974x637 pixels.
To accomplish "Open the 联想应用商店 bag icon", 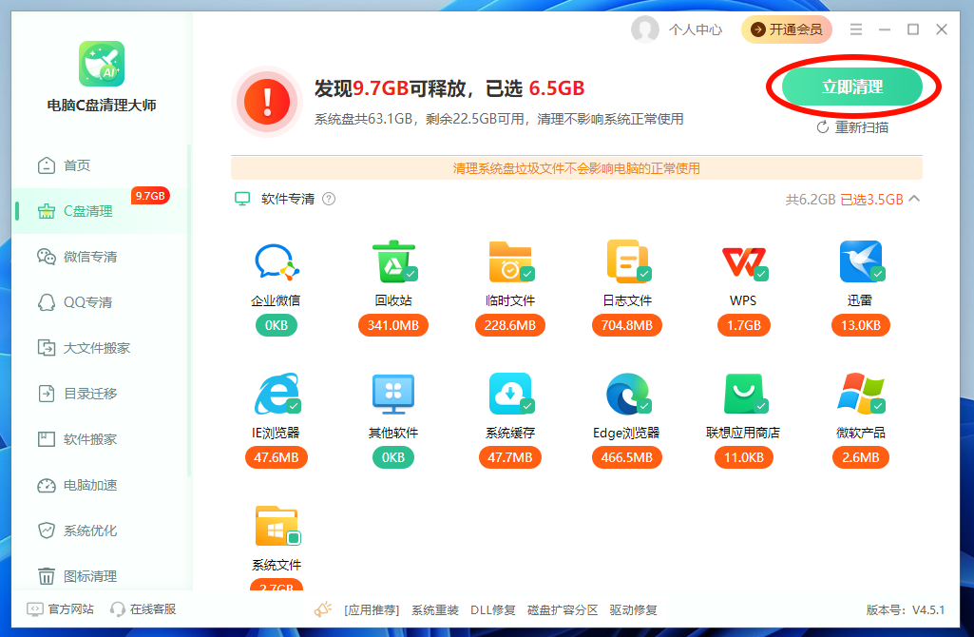I will [743, 394].
